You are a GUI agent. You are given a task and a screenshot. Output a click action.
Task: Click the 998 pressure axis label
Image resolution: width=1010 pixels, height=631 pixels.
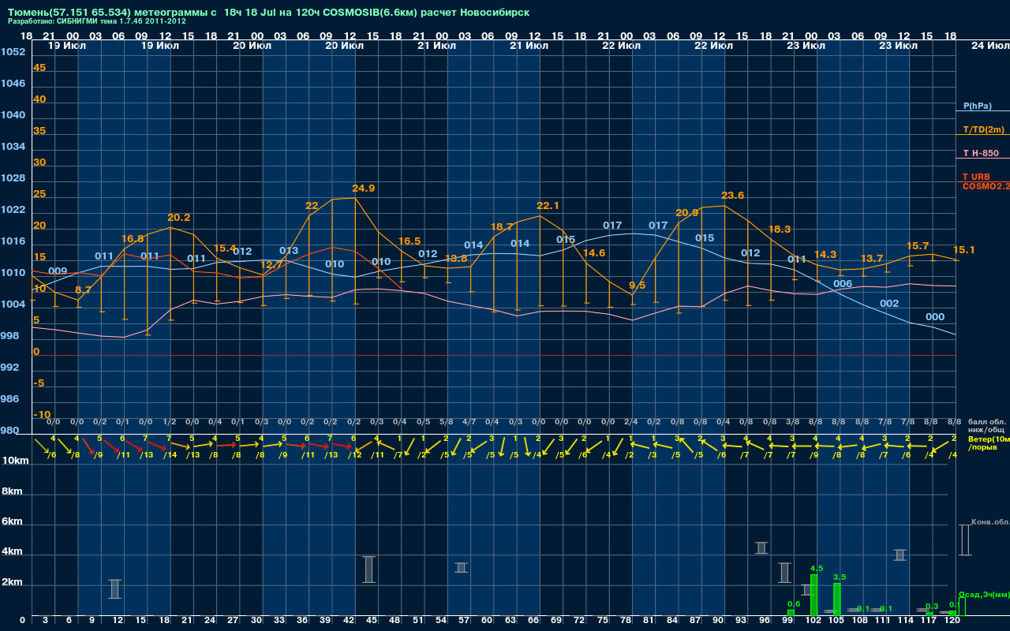[9, 336]
